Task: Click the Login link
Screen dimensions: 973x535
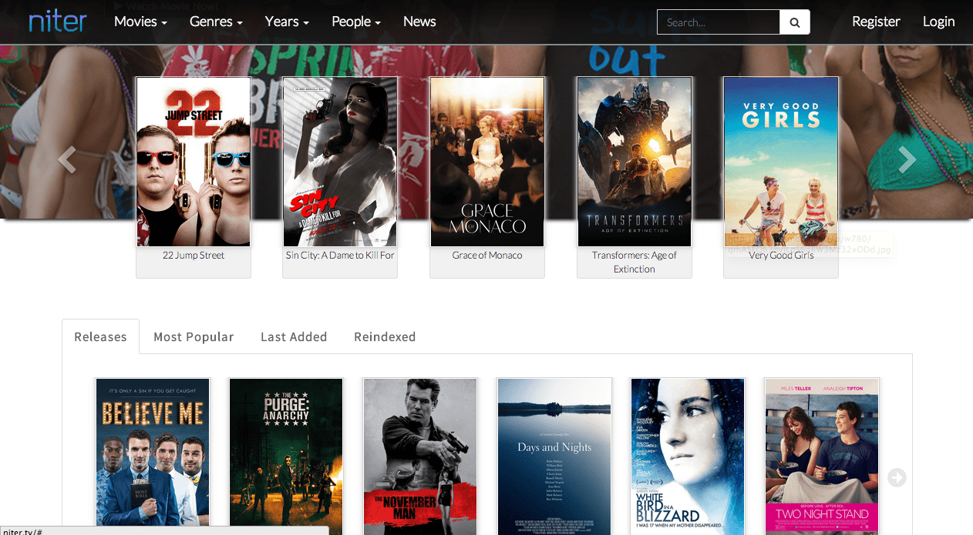Action: 938,22
